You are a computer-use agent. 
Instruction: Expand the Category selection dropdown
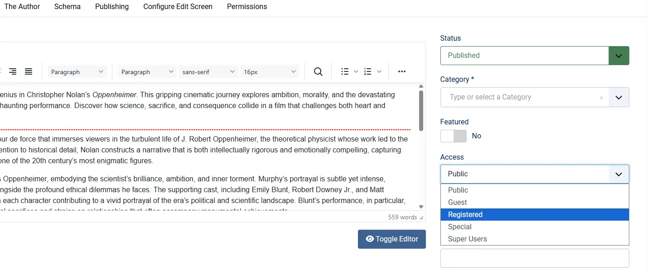tap(619, 97)
